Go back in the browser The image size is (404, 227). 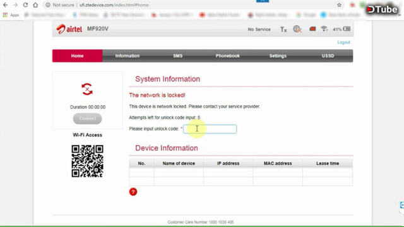(x=5, y=5)
